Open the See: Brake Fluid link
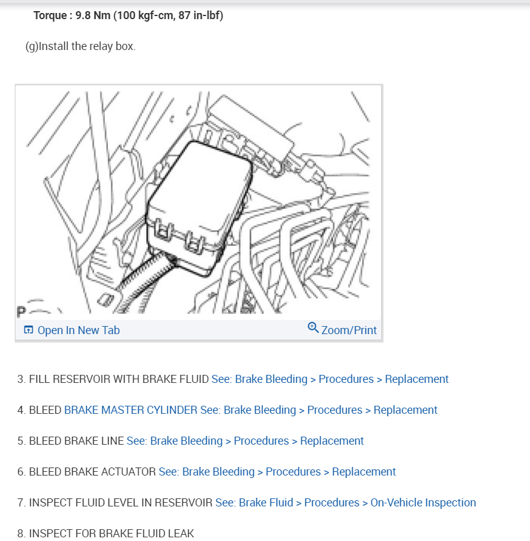The height and width of the screenshot is (541, 530). (254, 502)
